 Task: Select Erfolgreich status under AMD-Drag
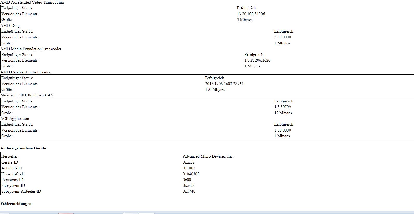(284, 31)
